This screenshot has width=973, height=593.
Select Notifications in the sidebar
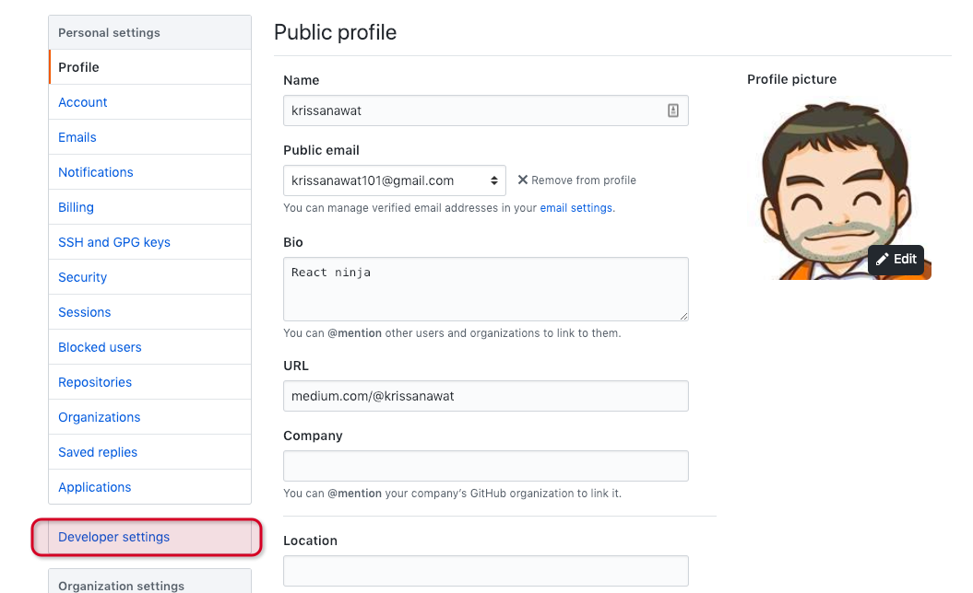(x=96, y=172)
